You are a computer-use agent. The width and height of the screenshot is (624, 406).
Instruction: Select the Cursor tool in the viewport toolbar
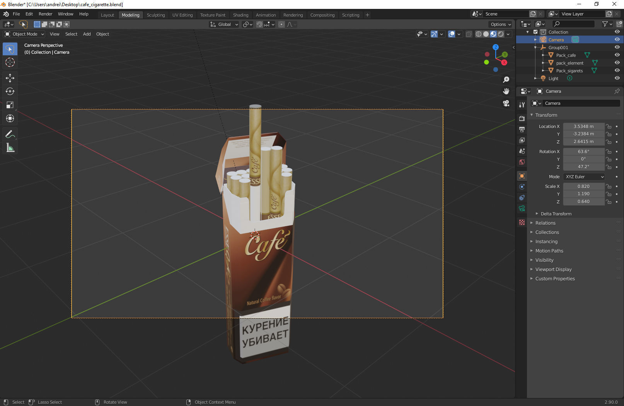[x=10, y=62]
